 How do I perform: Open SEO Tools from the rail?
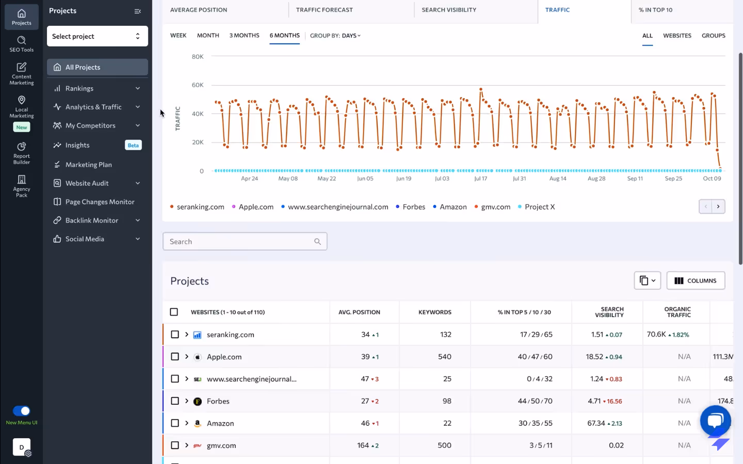pyautogui.click(x=21, y=44)
